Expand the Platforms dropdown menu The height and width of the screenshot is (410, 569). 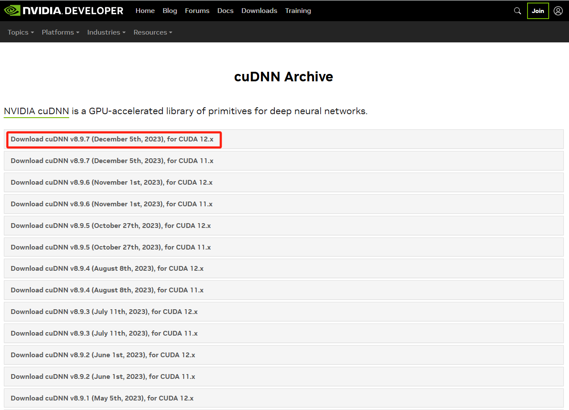point(60,32)
